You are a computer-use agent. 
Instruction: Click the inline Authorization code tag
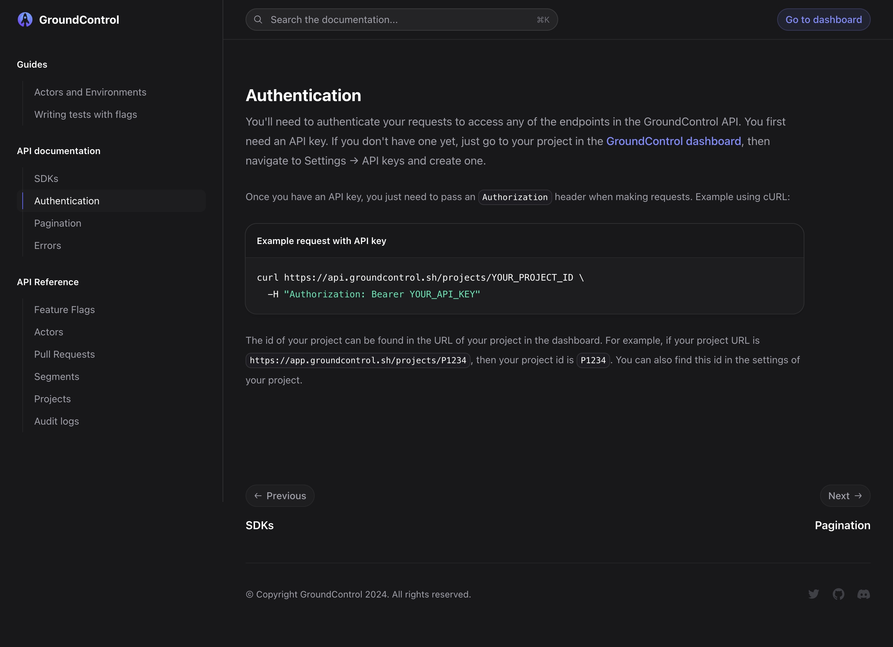pyautogui.click(x=515, y=197)
